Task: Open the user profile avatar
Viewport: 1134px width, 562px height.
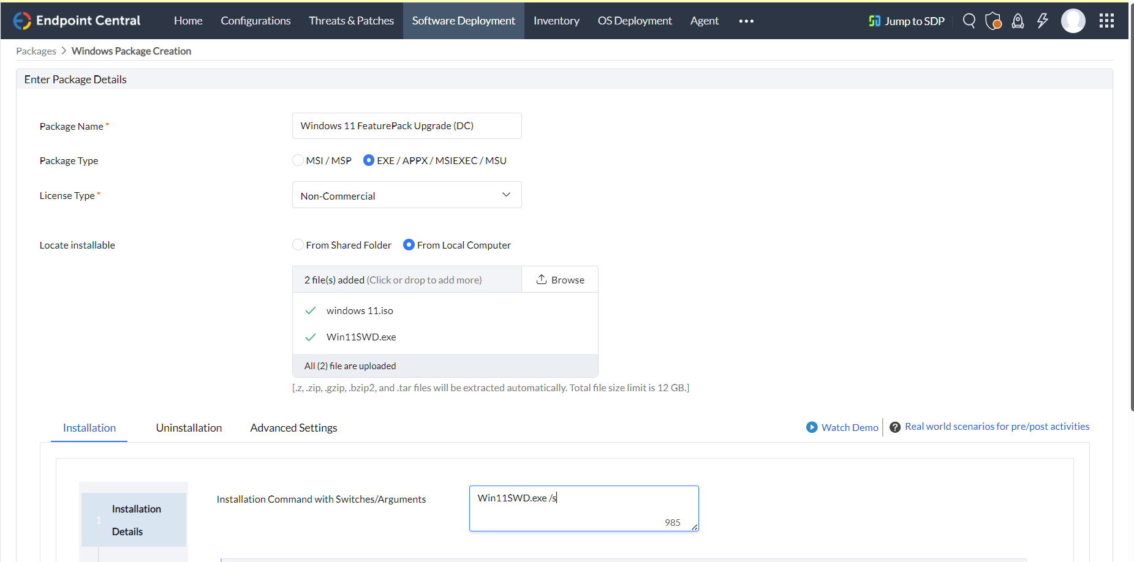Action: coord(1073,21)
